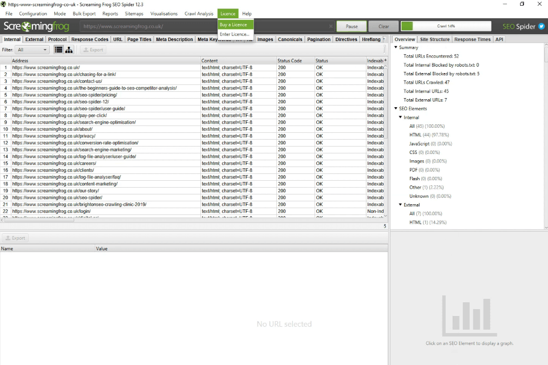Choose Enter Licence... menu entry
Image resolution: width=548 pixels, height=365 pixels.
tap(236, 34)
